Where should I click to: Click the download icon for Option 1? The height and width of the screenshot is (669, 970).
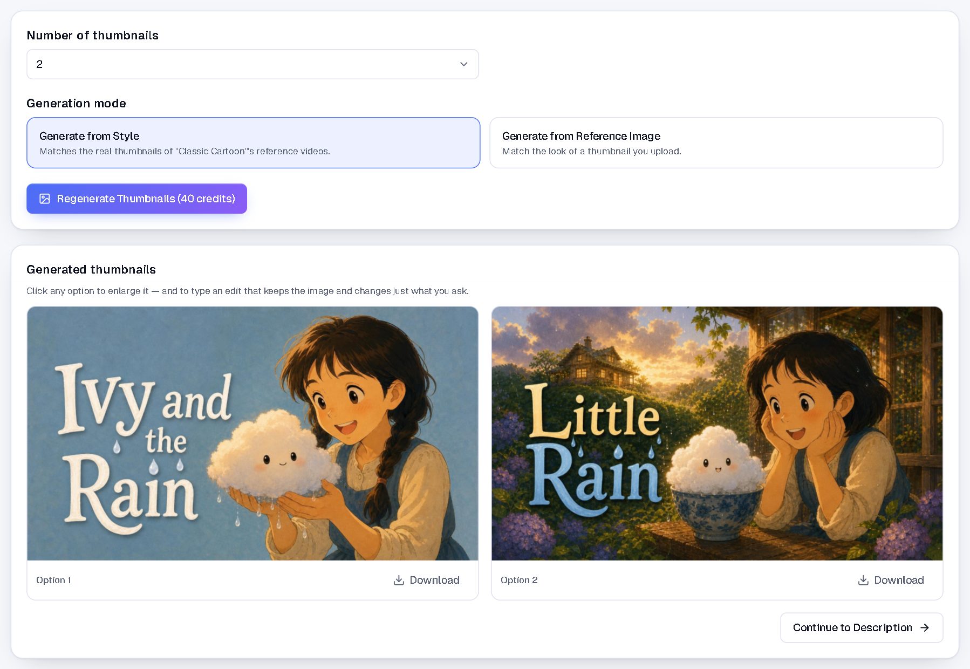[x=399, y=580]
